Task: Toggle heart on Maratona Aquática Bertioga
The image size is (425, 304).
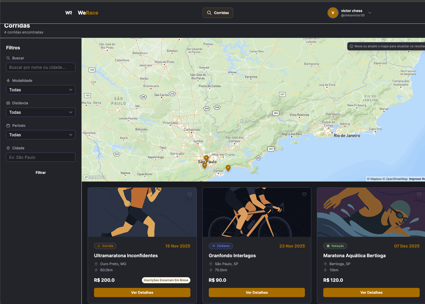Action: (x=419, y=194)
